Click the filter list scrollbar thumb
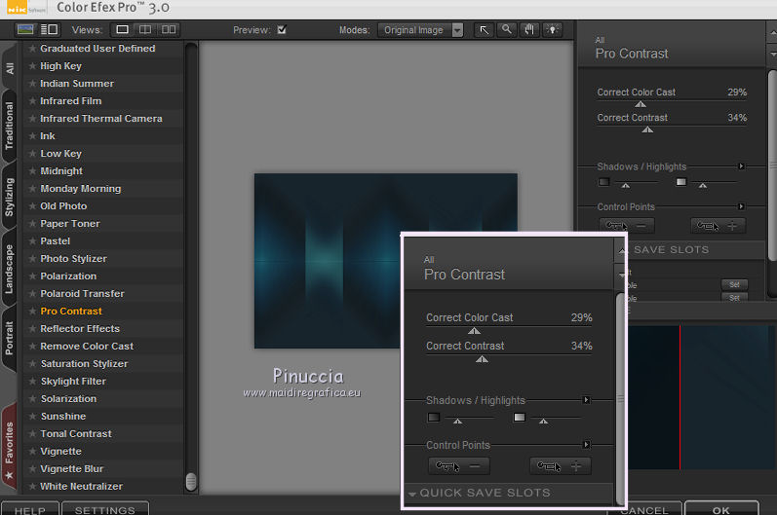The width and height of the screenshot is (777, 515). coord(191,481)
